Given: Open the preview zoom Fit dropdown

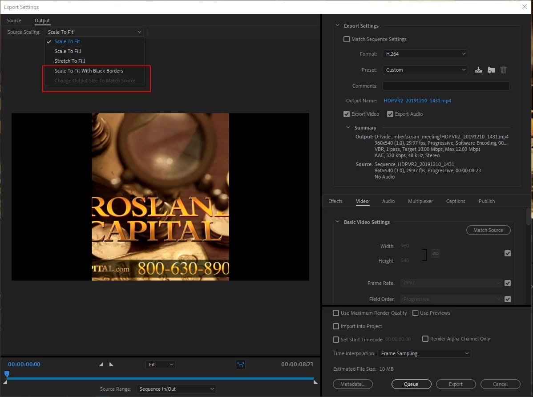Looking at the screenshot, I should 161,365.
